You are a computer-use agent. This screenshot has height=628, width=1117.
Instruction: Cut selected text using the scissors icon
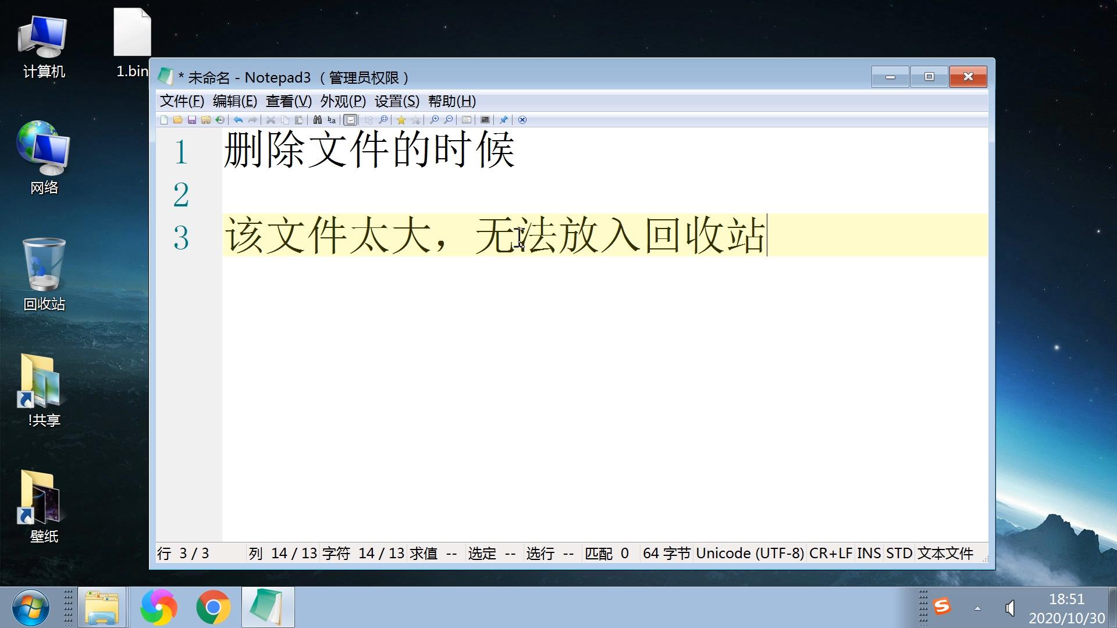[271, 120]
